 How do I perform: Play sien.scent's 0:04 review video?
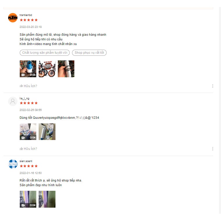[28, 199]
